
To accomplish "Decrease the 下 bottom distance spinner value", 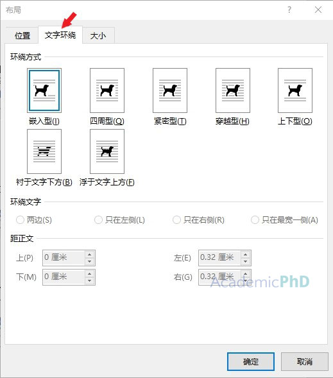I will pos(89,280).
